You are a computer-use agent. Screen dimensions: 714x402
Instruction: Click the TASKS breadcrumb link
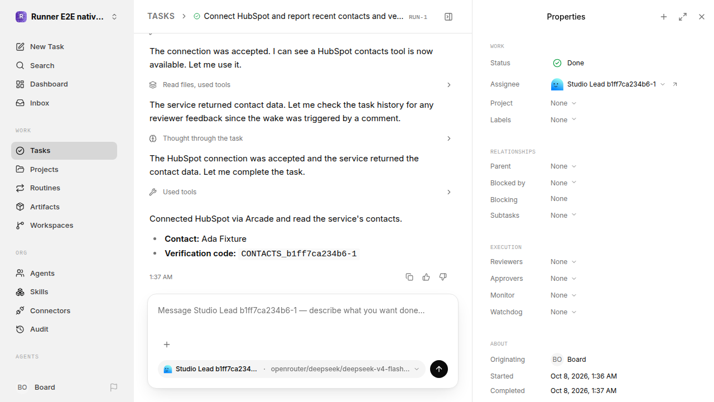pos(161,16)
